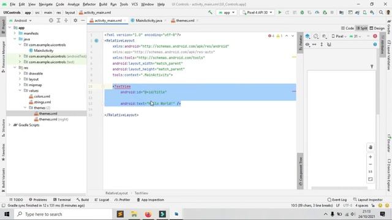Hide the Project panel with minus icon
Screen dimensions: 392x220
pos(83,20)
